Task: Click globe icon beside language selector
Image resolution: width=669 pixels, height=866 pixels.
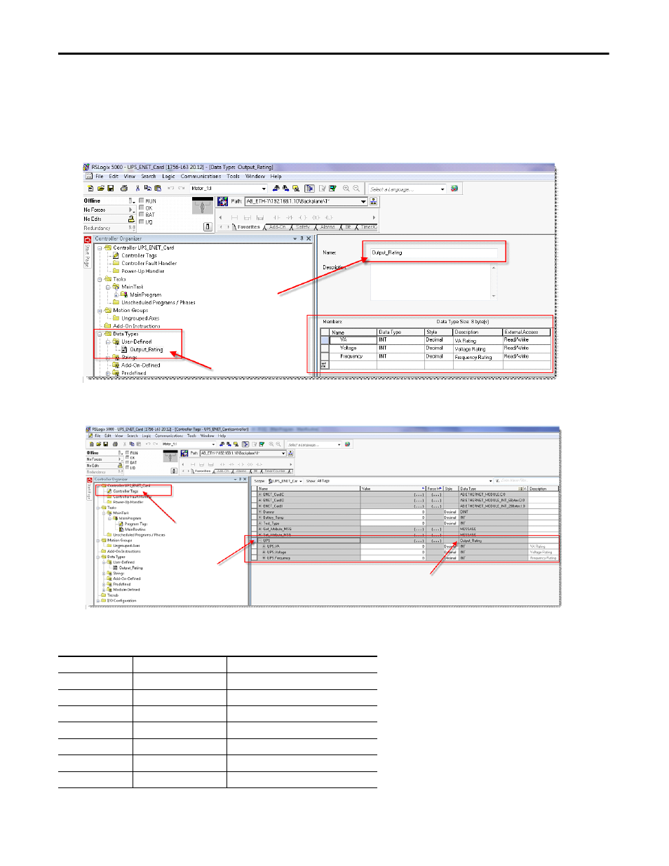Action: click(x=454, y=189)
